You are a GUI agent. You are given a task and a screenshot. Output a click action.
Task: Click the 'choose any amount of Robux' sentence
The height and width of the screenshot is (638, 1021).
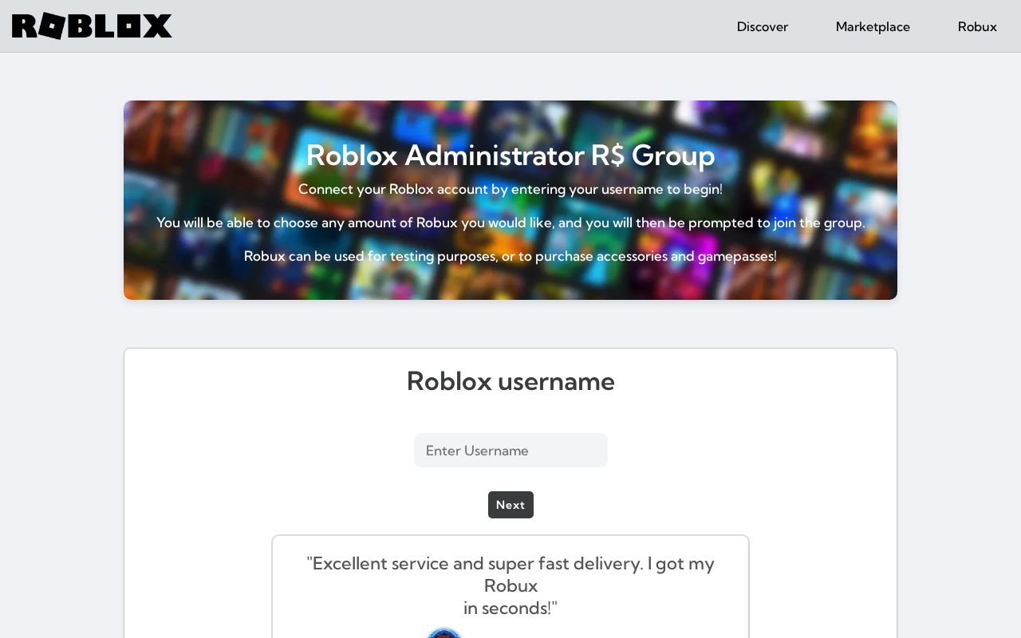[510, 223]
